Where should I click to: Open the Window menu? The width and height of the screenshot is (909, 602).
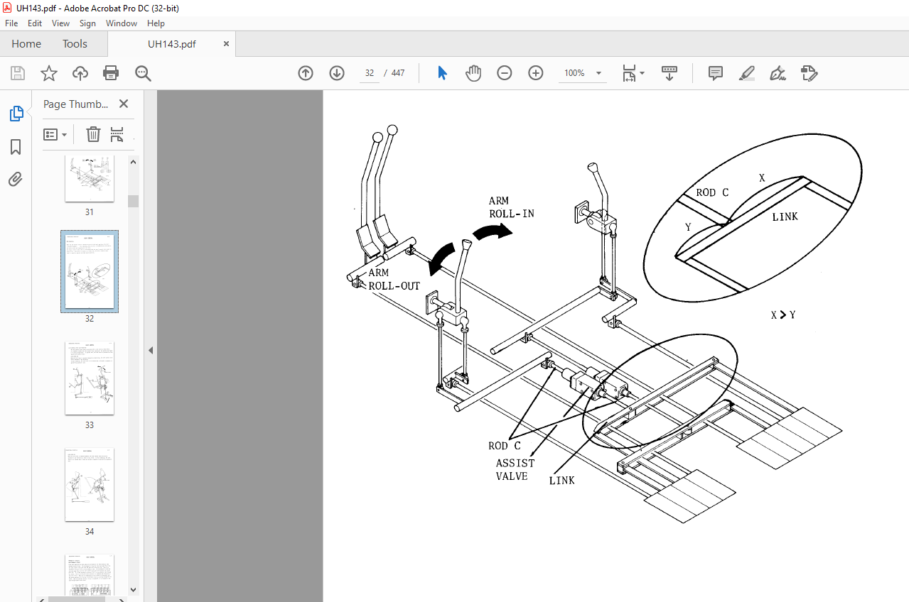coord(122,23)
